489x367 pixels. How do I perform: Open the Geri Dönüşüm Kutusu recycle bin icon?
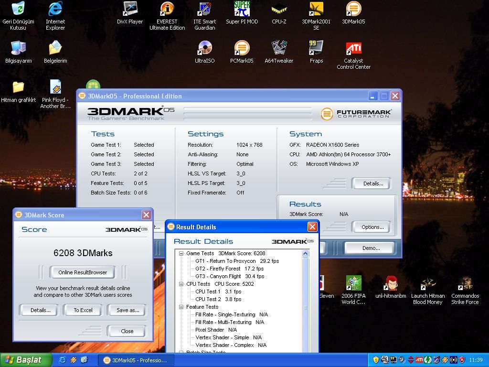click(18, 16)
